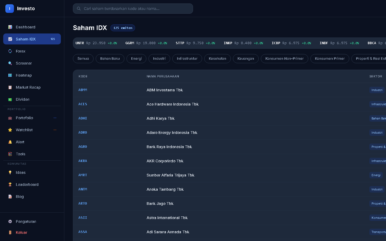
Task: Filter by Industri sector chip
Action: 159,59
